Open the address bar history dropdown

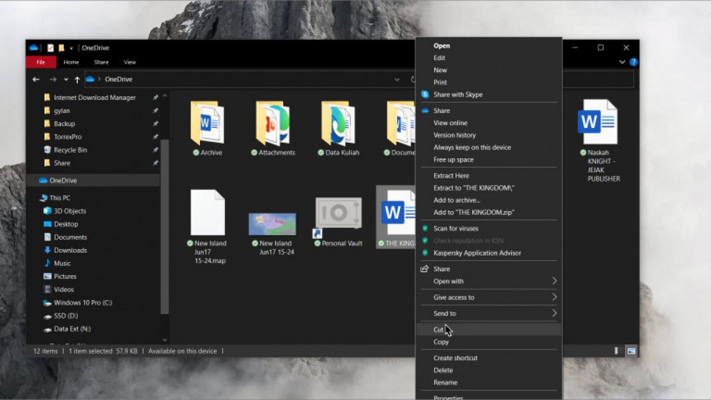pos(397,79)
